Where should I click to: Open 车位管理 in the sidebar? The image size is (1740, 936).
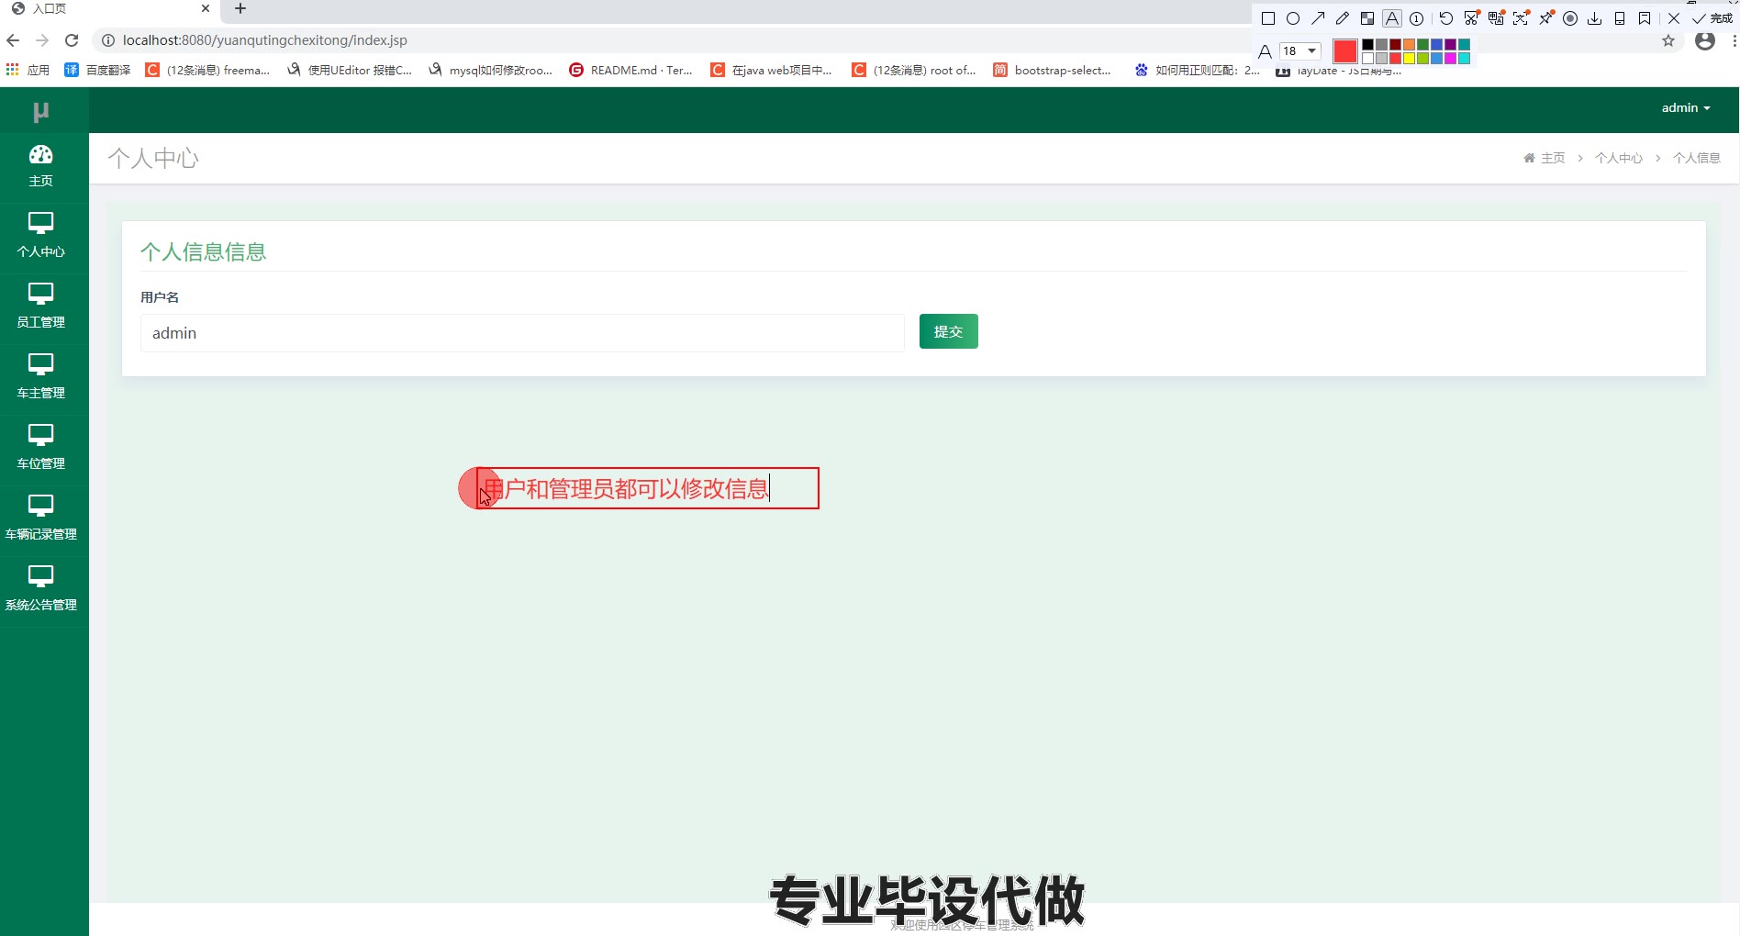point(41,448)
